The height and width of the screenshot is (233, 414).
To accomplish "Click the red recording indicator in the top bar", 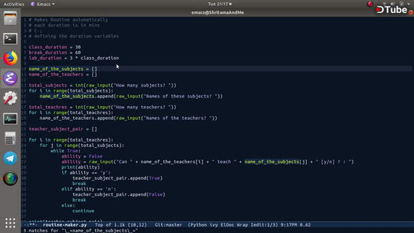I will 370,4.
